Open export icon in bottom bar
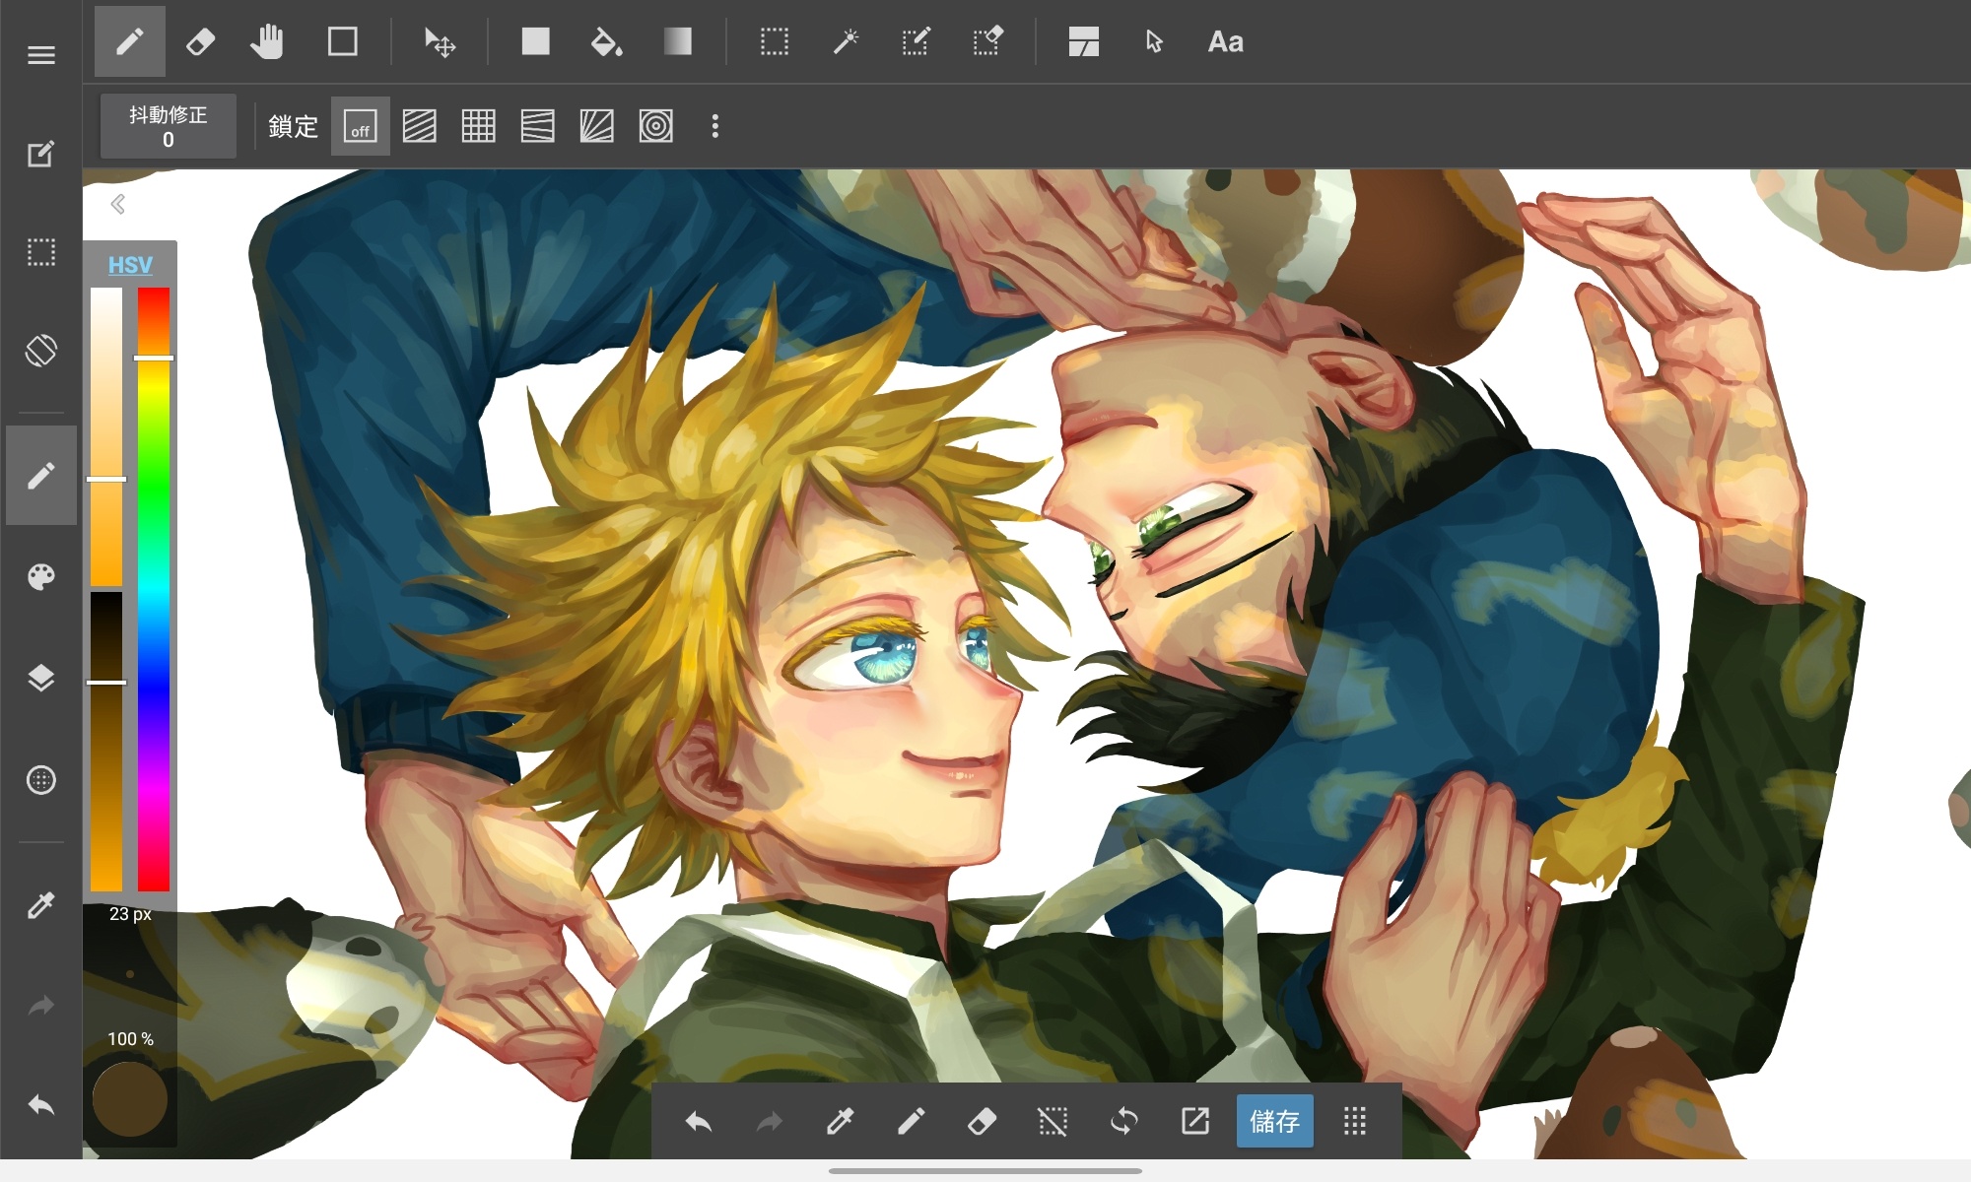Screen dimensions: 1971x1182 tap(1194, 1121)
